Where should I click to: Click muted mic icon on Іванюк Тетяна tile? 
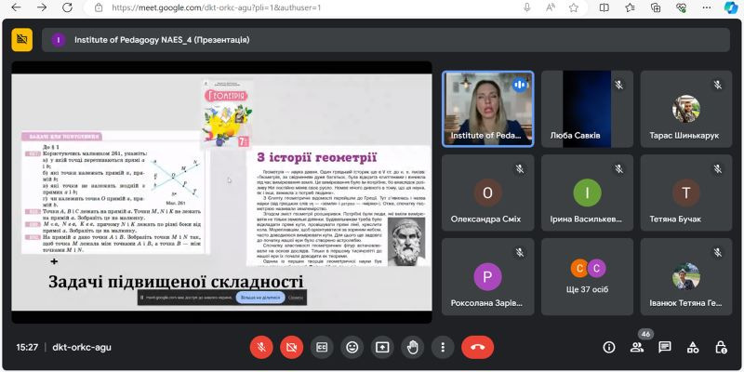pos(718,253)
